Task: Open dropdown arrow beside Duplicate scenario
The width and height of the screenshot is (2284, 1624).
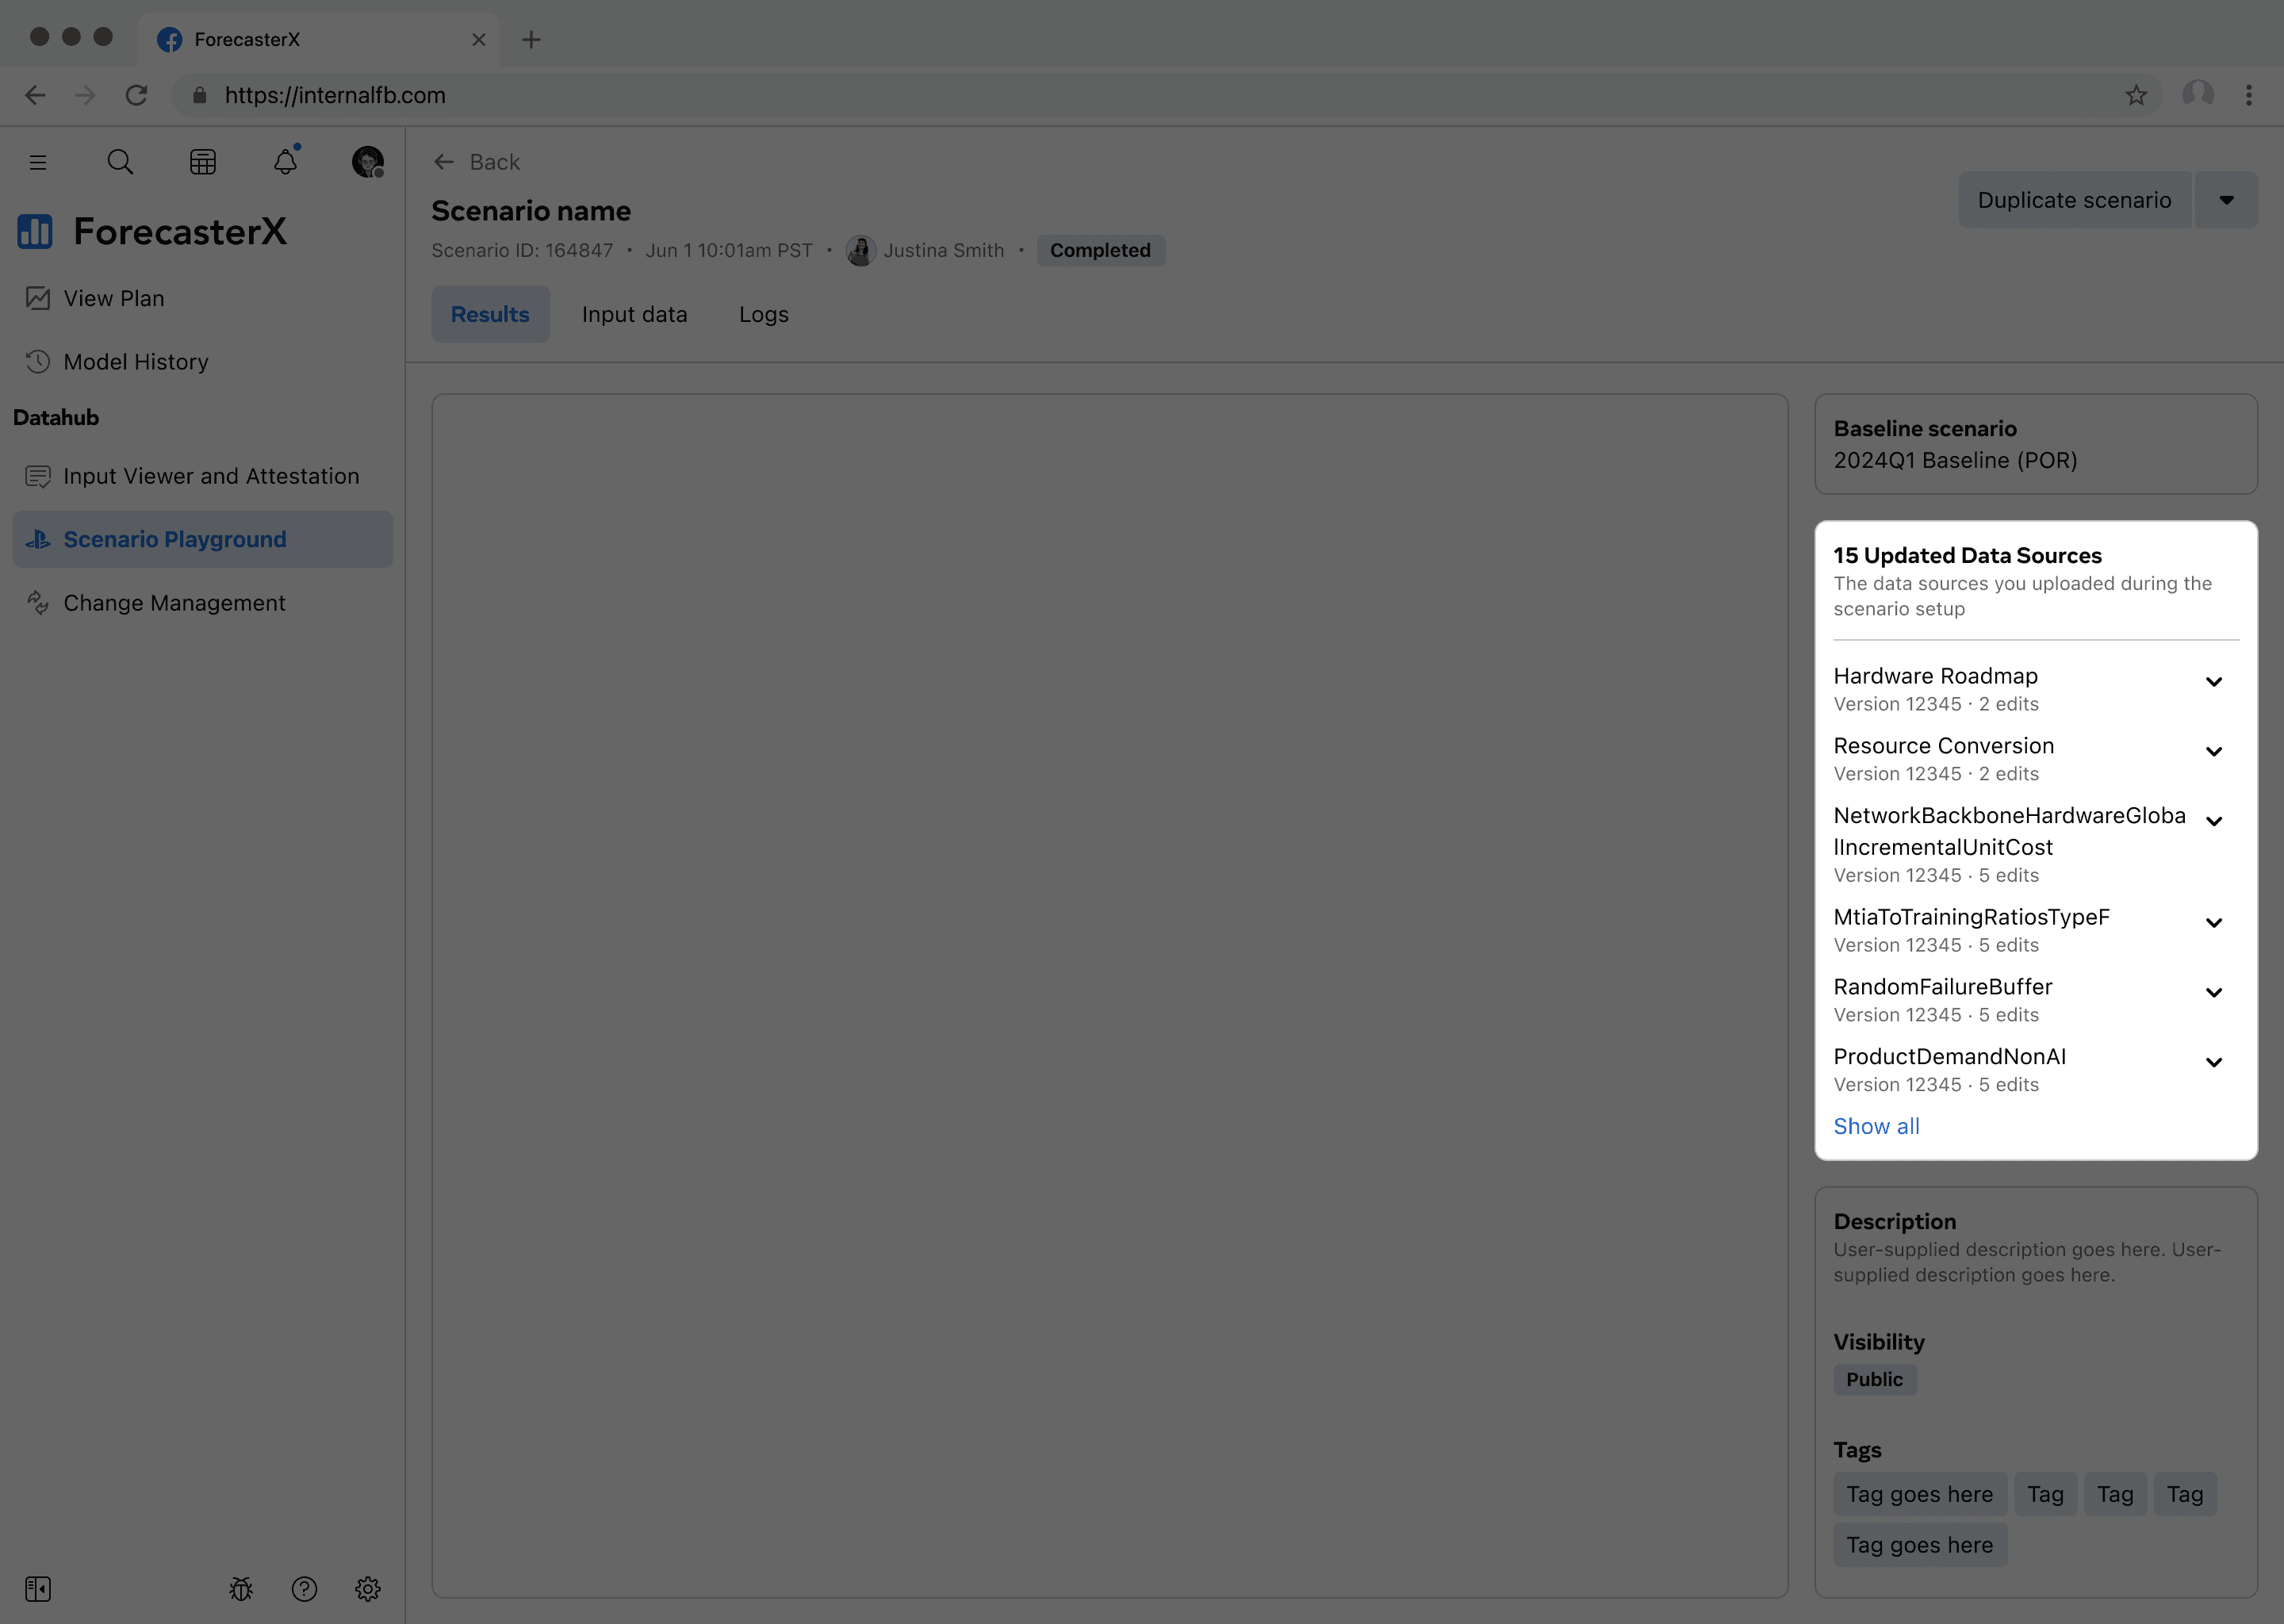Action: [2226, 200]
